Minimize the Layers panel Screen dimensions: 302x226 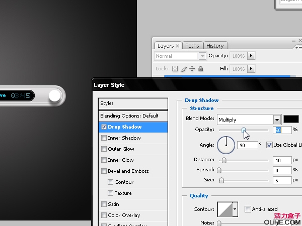293,41
